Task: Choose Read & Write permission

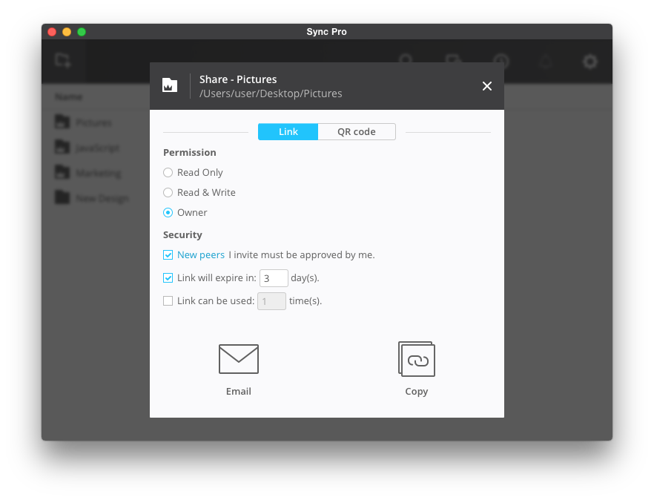Action: pyautogui.click(x=168, y=192)
